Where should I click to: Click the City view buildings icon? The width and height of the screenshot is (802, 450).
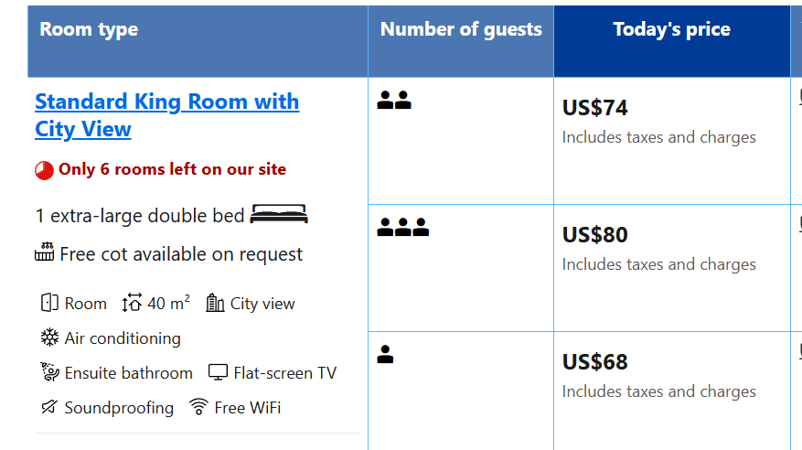(215, 303)
